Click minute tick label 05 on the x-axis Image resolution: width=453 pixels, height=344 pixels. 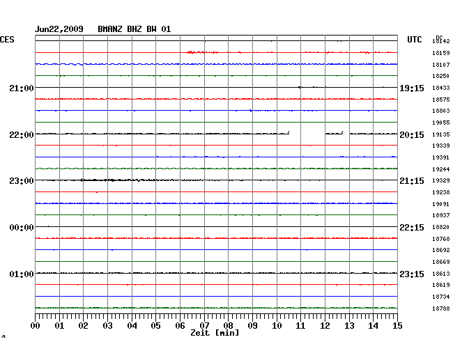pyautogui.click(x=155, y=326)
